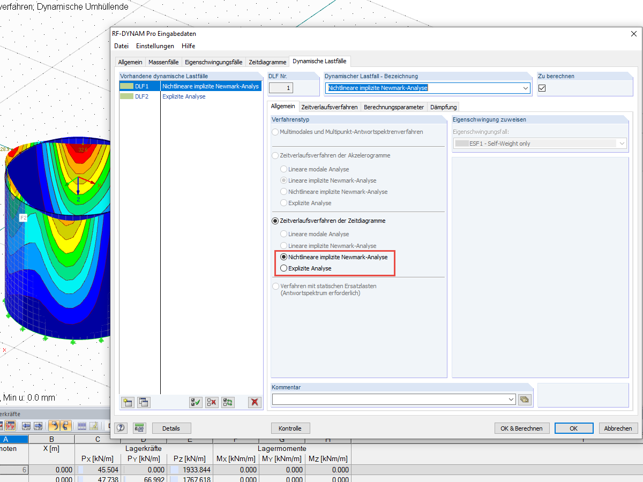643x482 pixels.
Task: Open the Zeitverlaufsverfahren sub-tab
Action: [x=330, y=107]
